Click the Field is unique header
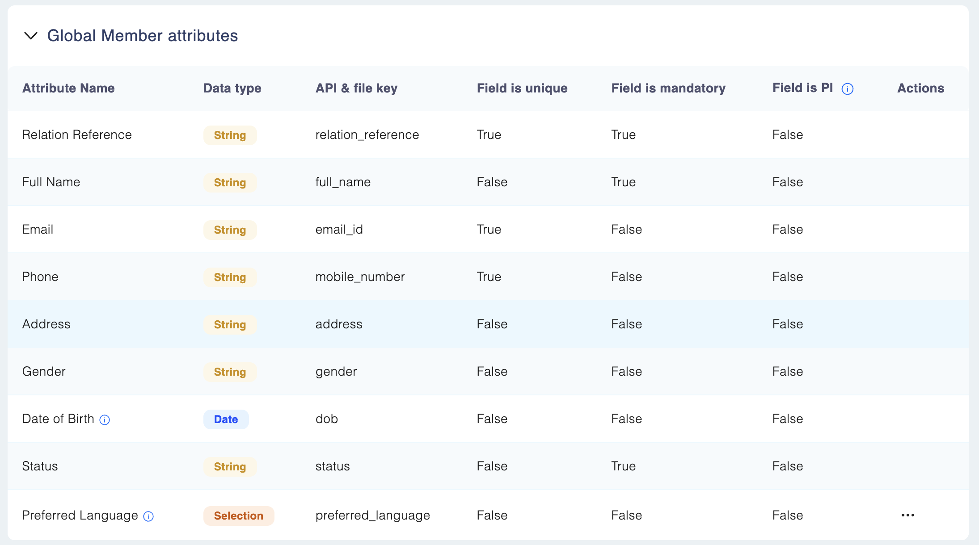Image resolution: width=979 pixels, height=545 pixels. click(522, 88)
